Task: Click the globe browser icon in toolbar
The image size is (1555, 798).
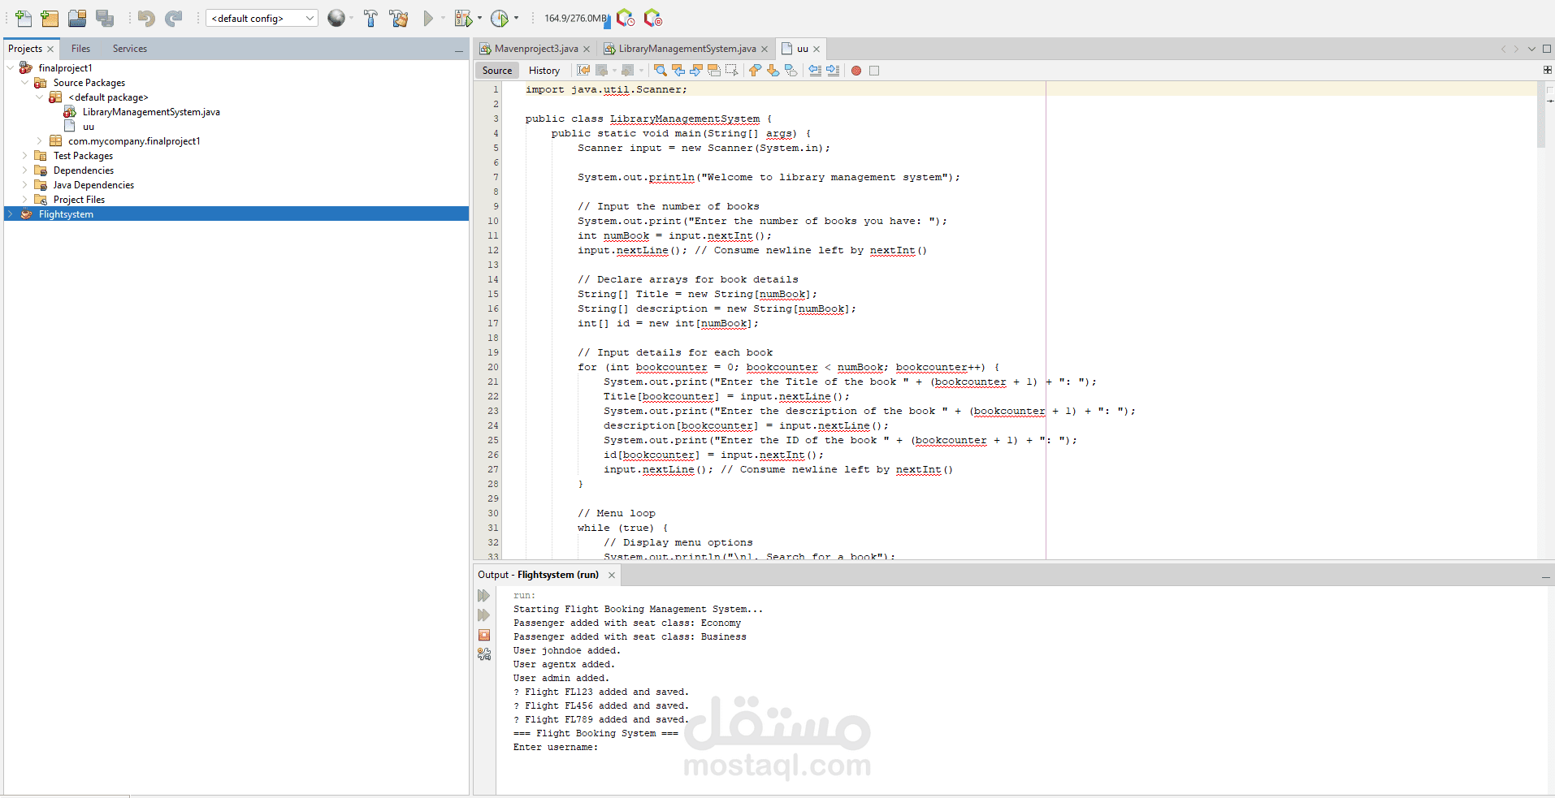Action: [336, 18]
